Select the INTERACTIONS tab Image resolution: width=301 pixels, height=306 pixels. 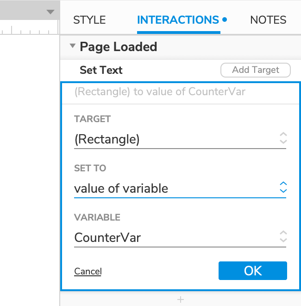(178, 20)
